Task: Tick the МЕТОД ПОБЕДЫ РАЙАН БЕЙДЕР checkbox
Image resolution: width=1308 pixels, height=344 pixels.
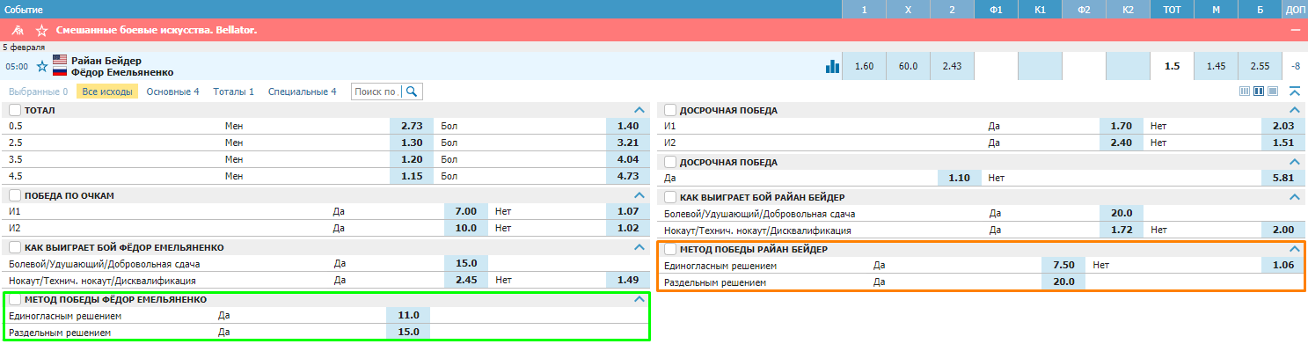Action: click(x=670, y=249)
